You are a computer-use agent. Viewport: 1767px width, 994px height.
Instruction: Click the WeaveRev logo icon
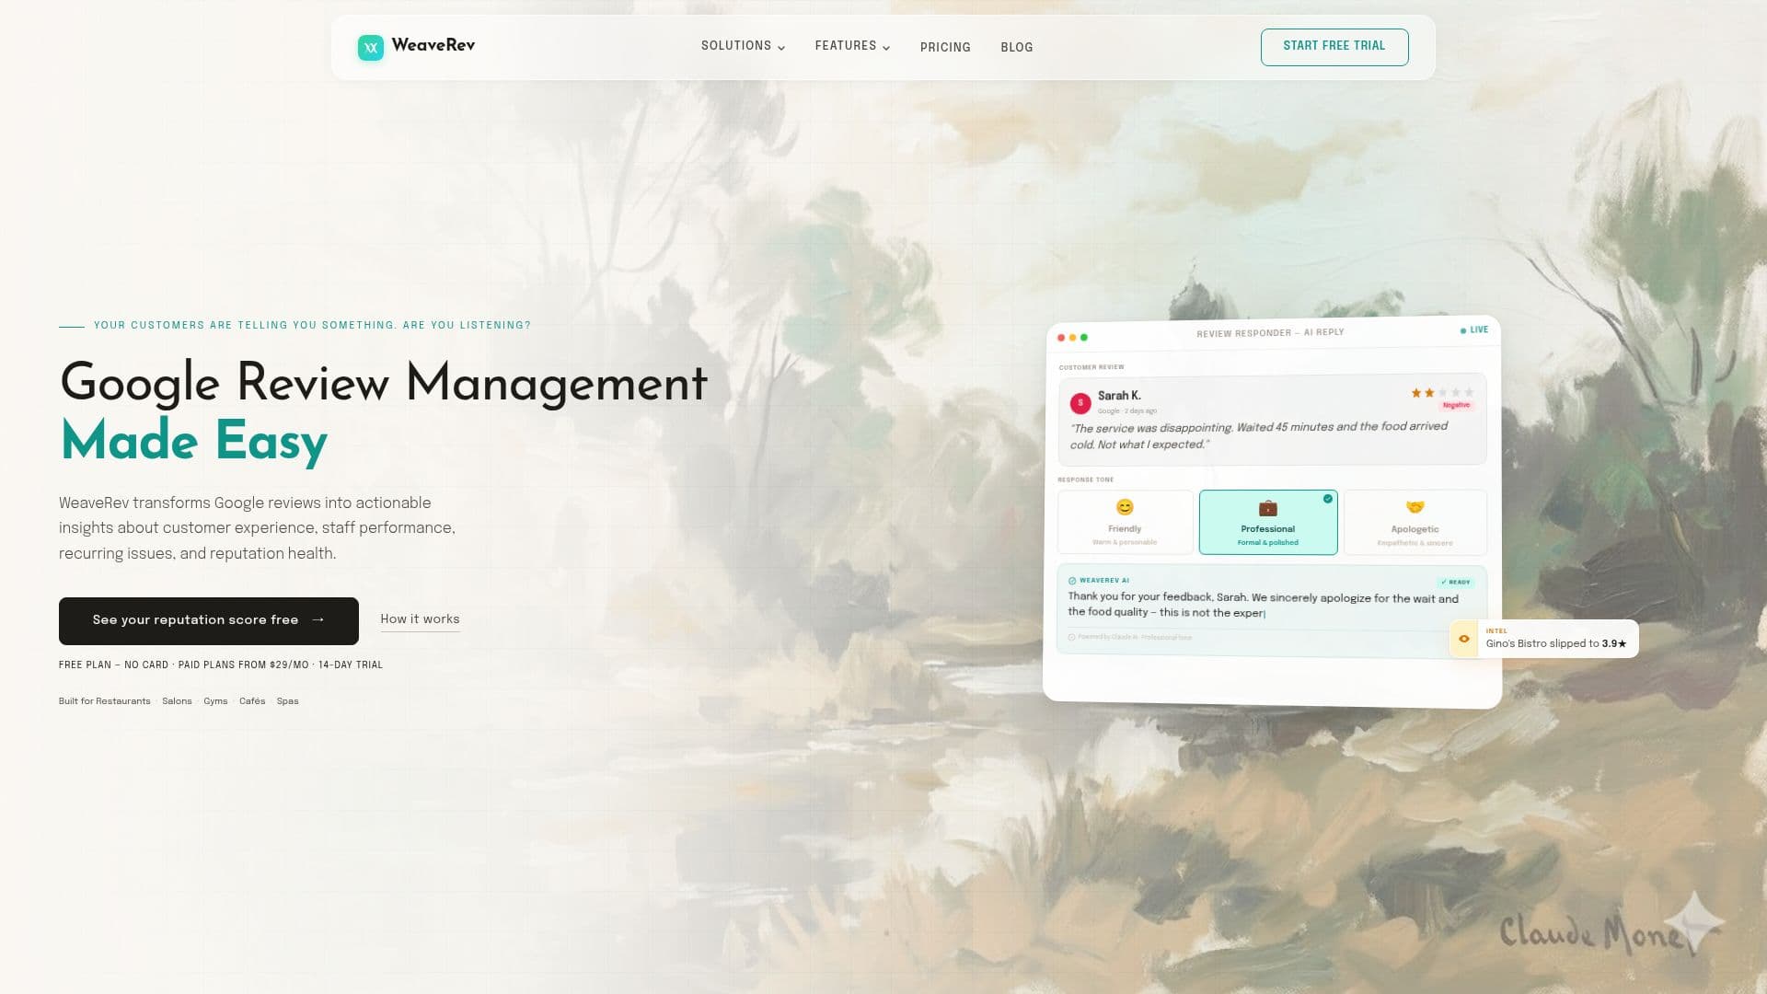pyautogui.click(x=370, y=47)
